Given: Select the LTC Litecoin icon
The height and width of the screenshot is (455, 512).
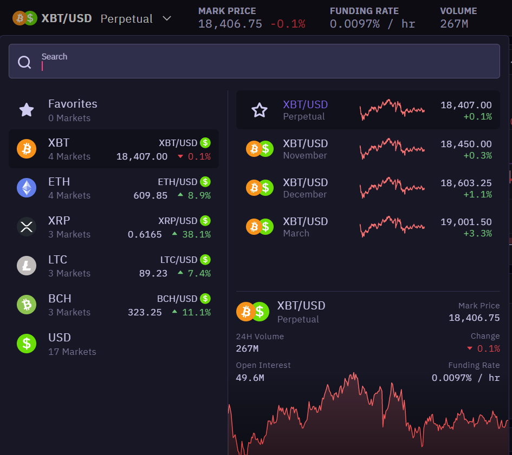Looking at the screenshot, I should click(x=26, y=266).
